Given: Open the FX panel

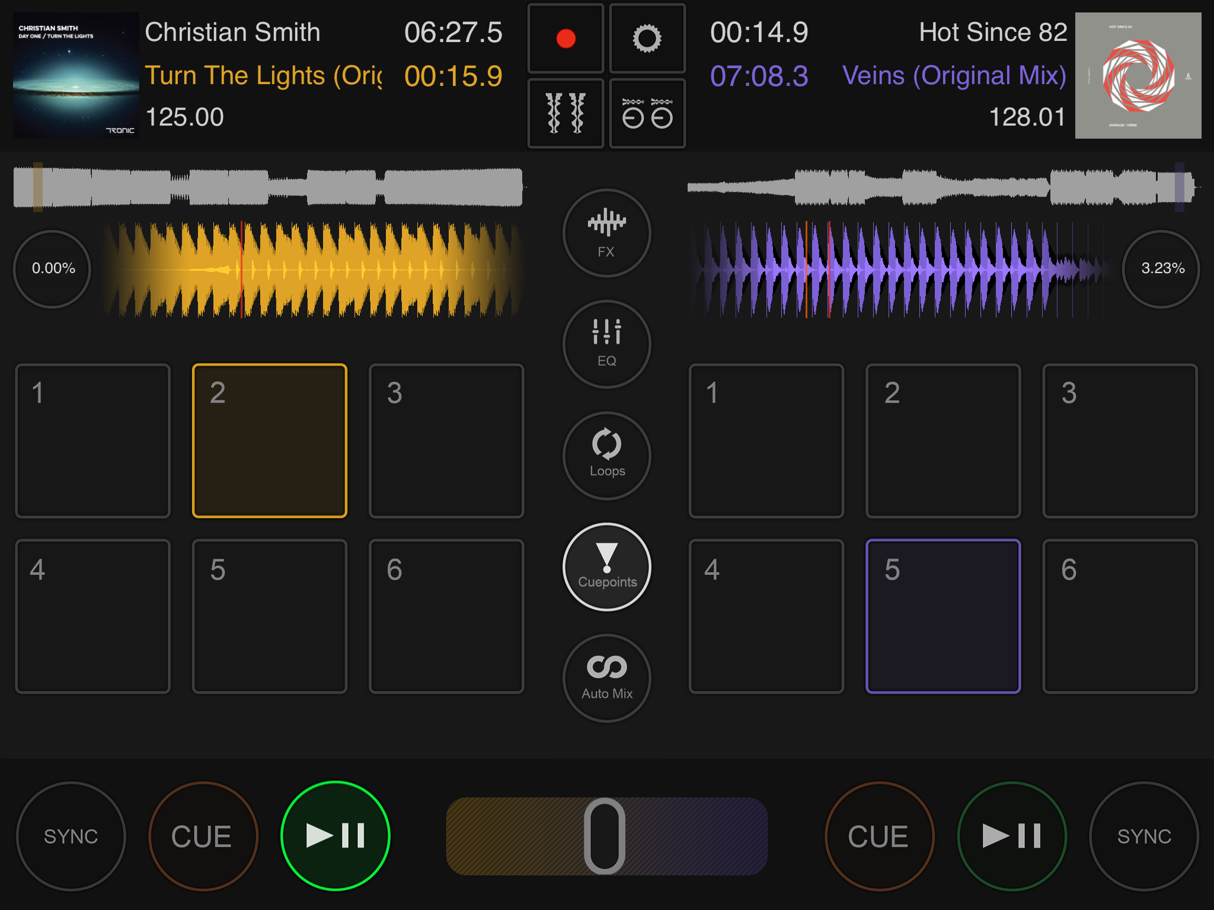Looking at the screenshot, I should pyautogui.click(x=606, y=233).
